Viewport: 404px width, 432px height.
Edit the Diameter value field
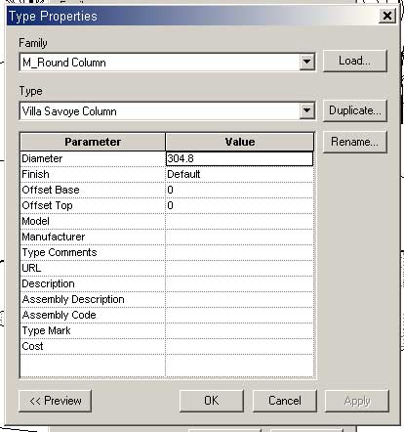tap(239, 158)
